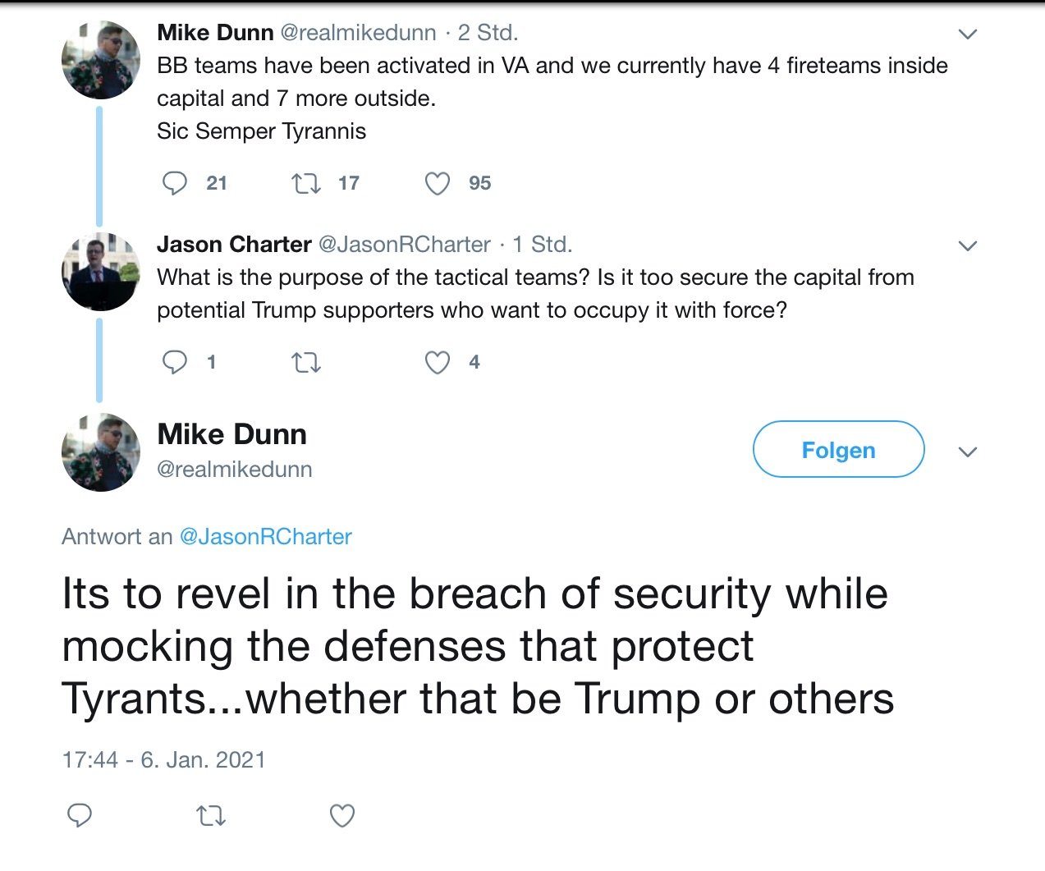Open @realmikedunn handle under main tweet author

coord(235,470)
